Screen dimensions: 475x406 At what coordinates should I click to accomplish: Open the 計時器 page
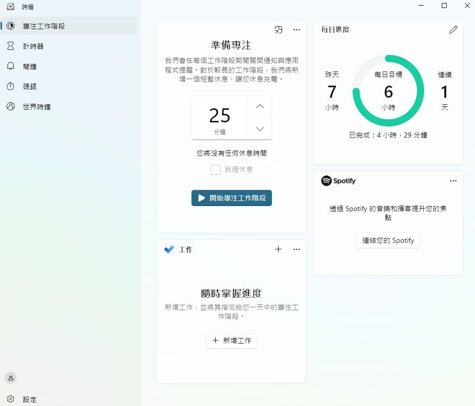(x=69, y=46)
